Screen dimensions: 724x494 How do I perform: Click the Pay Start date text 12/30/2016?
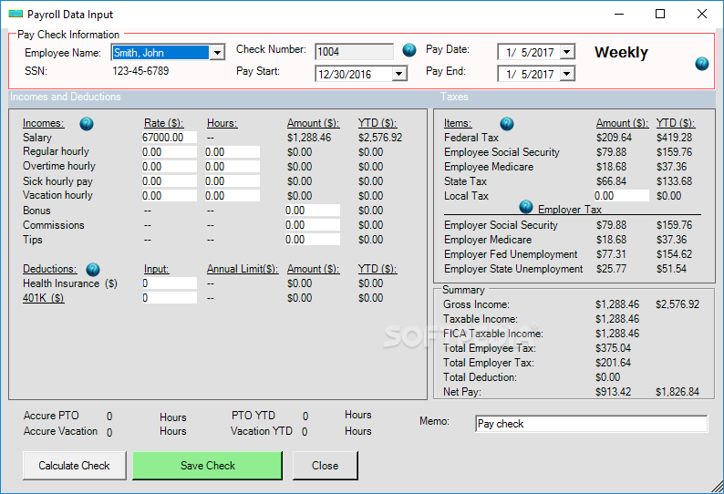(345, 75)
